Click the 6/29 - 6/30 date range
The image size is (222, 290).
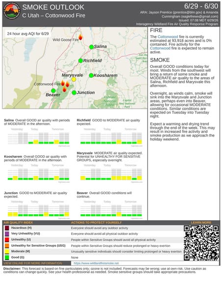(201, 6)
